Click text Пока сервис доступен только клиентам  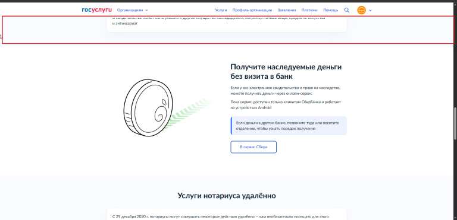[286, 105]
